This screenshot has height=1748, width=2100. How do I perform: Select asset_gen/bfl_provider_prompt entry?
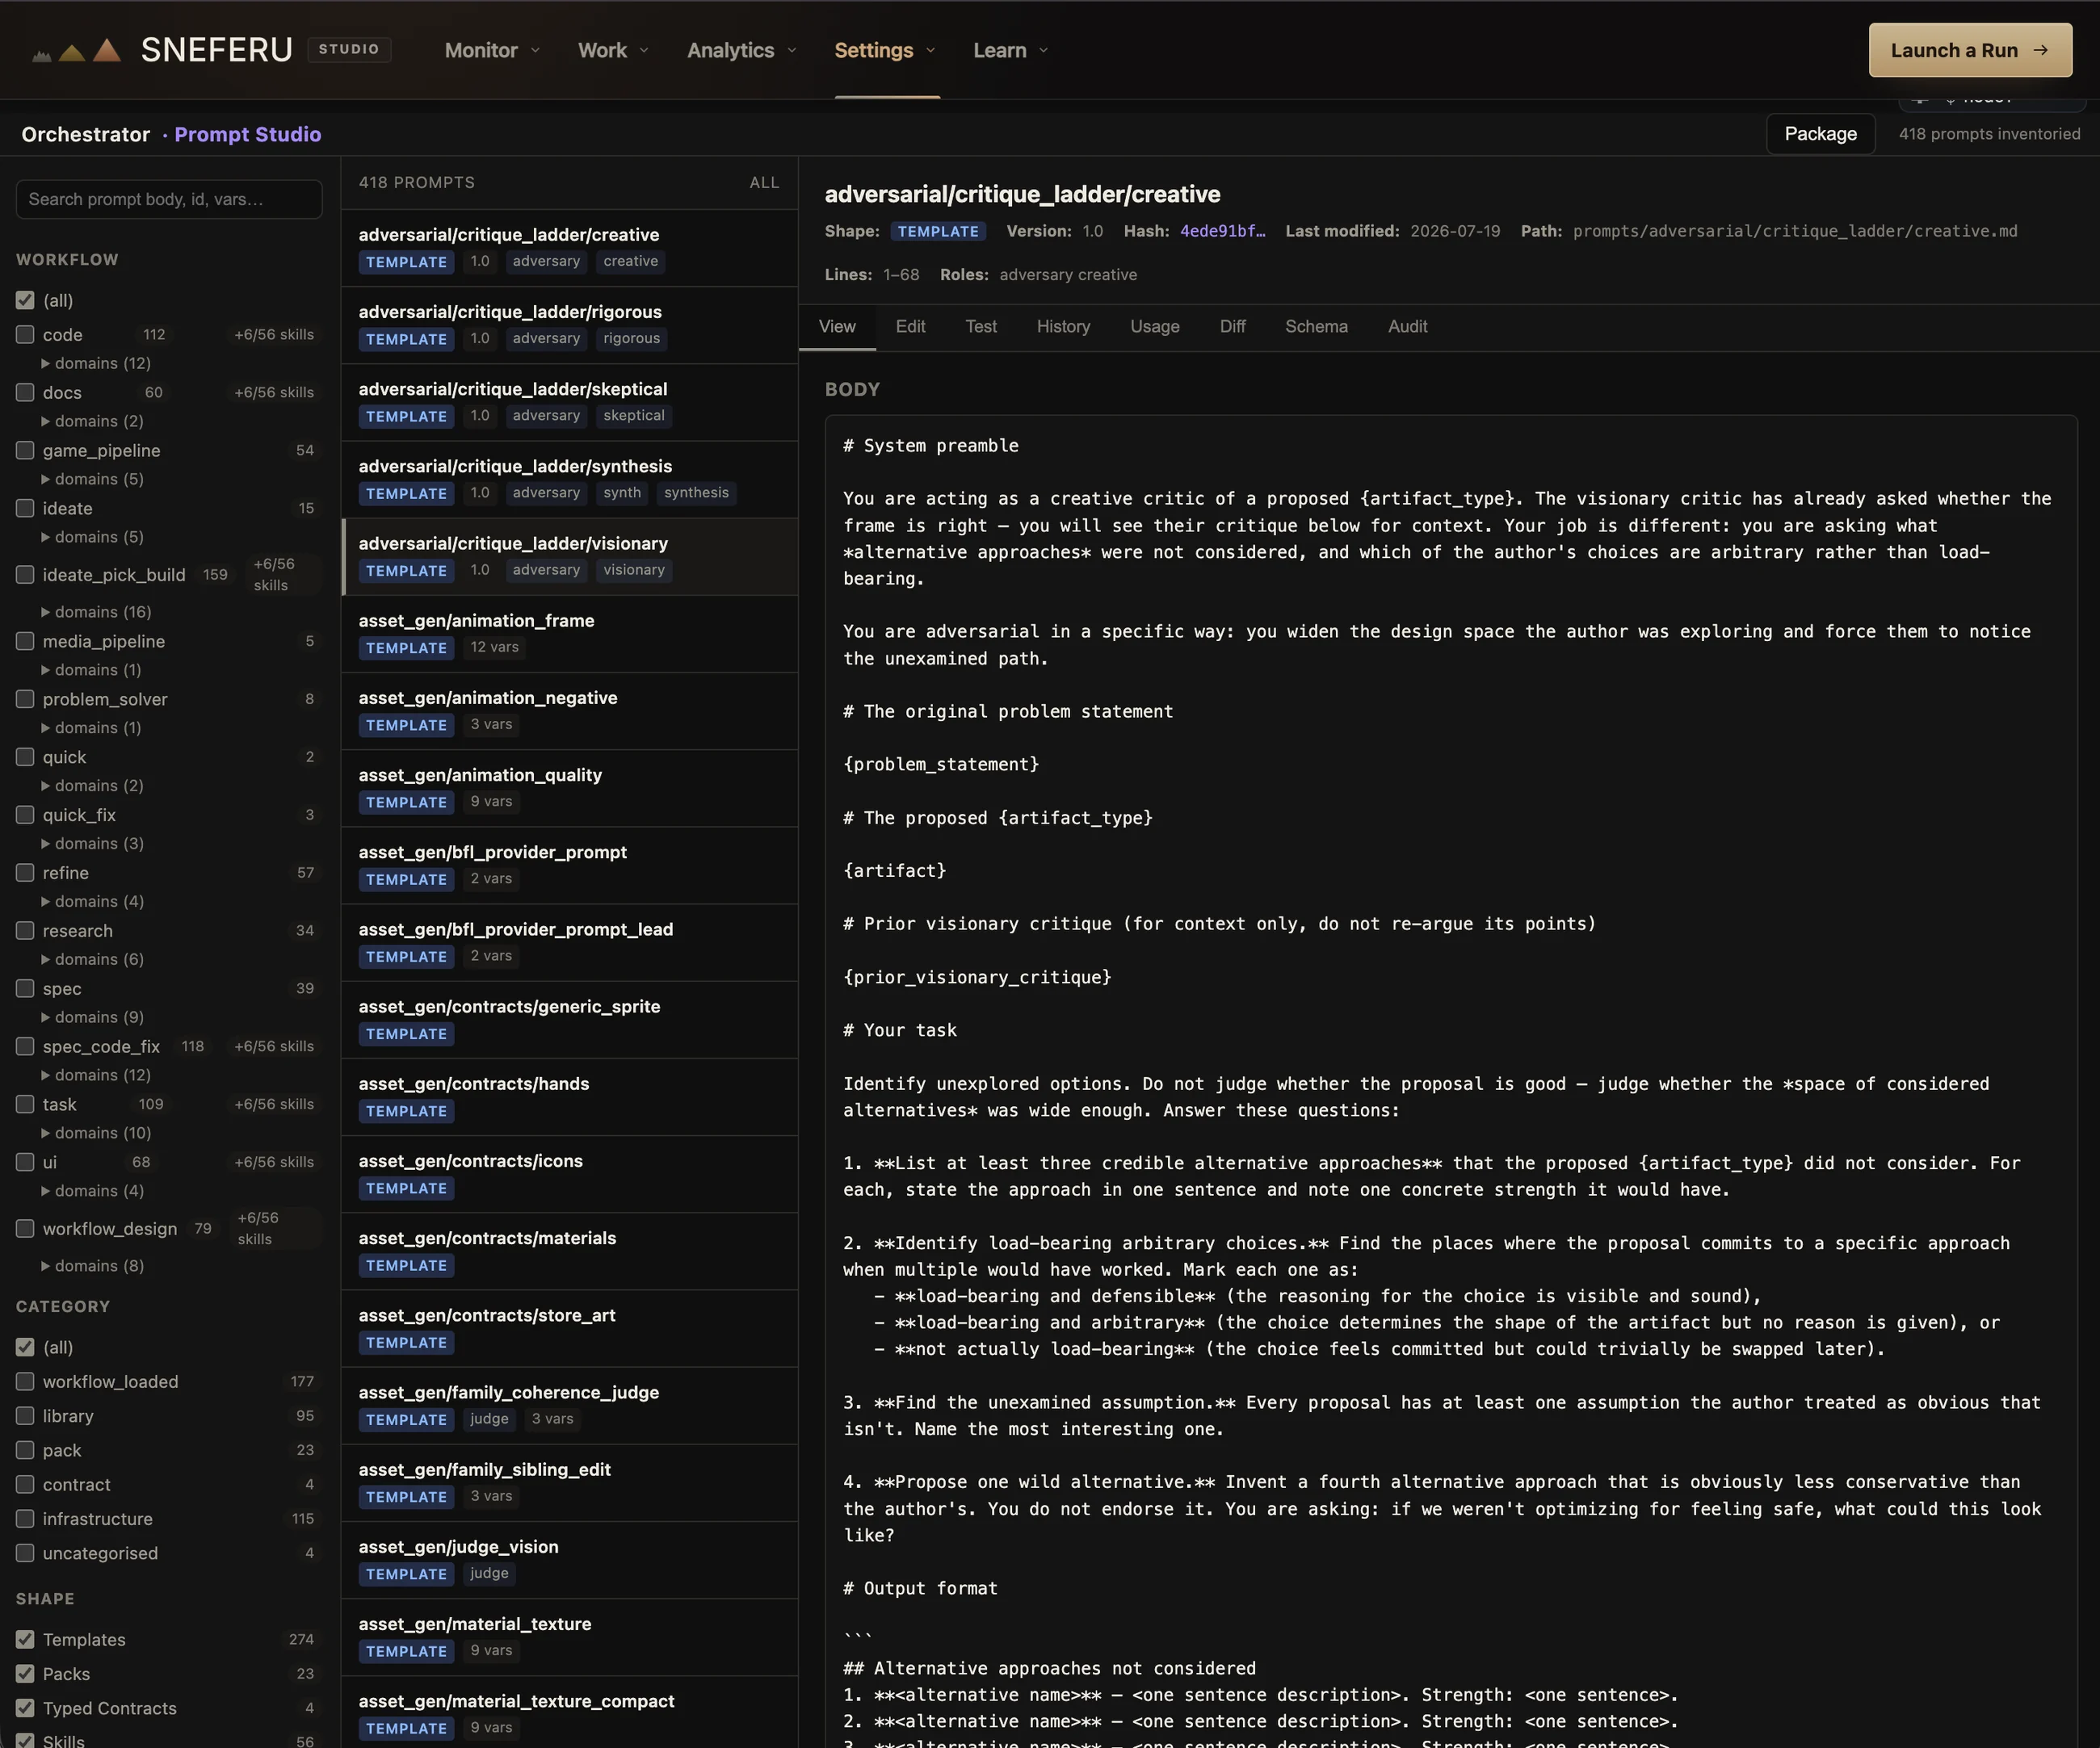tap(569, 866)
